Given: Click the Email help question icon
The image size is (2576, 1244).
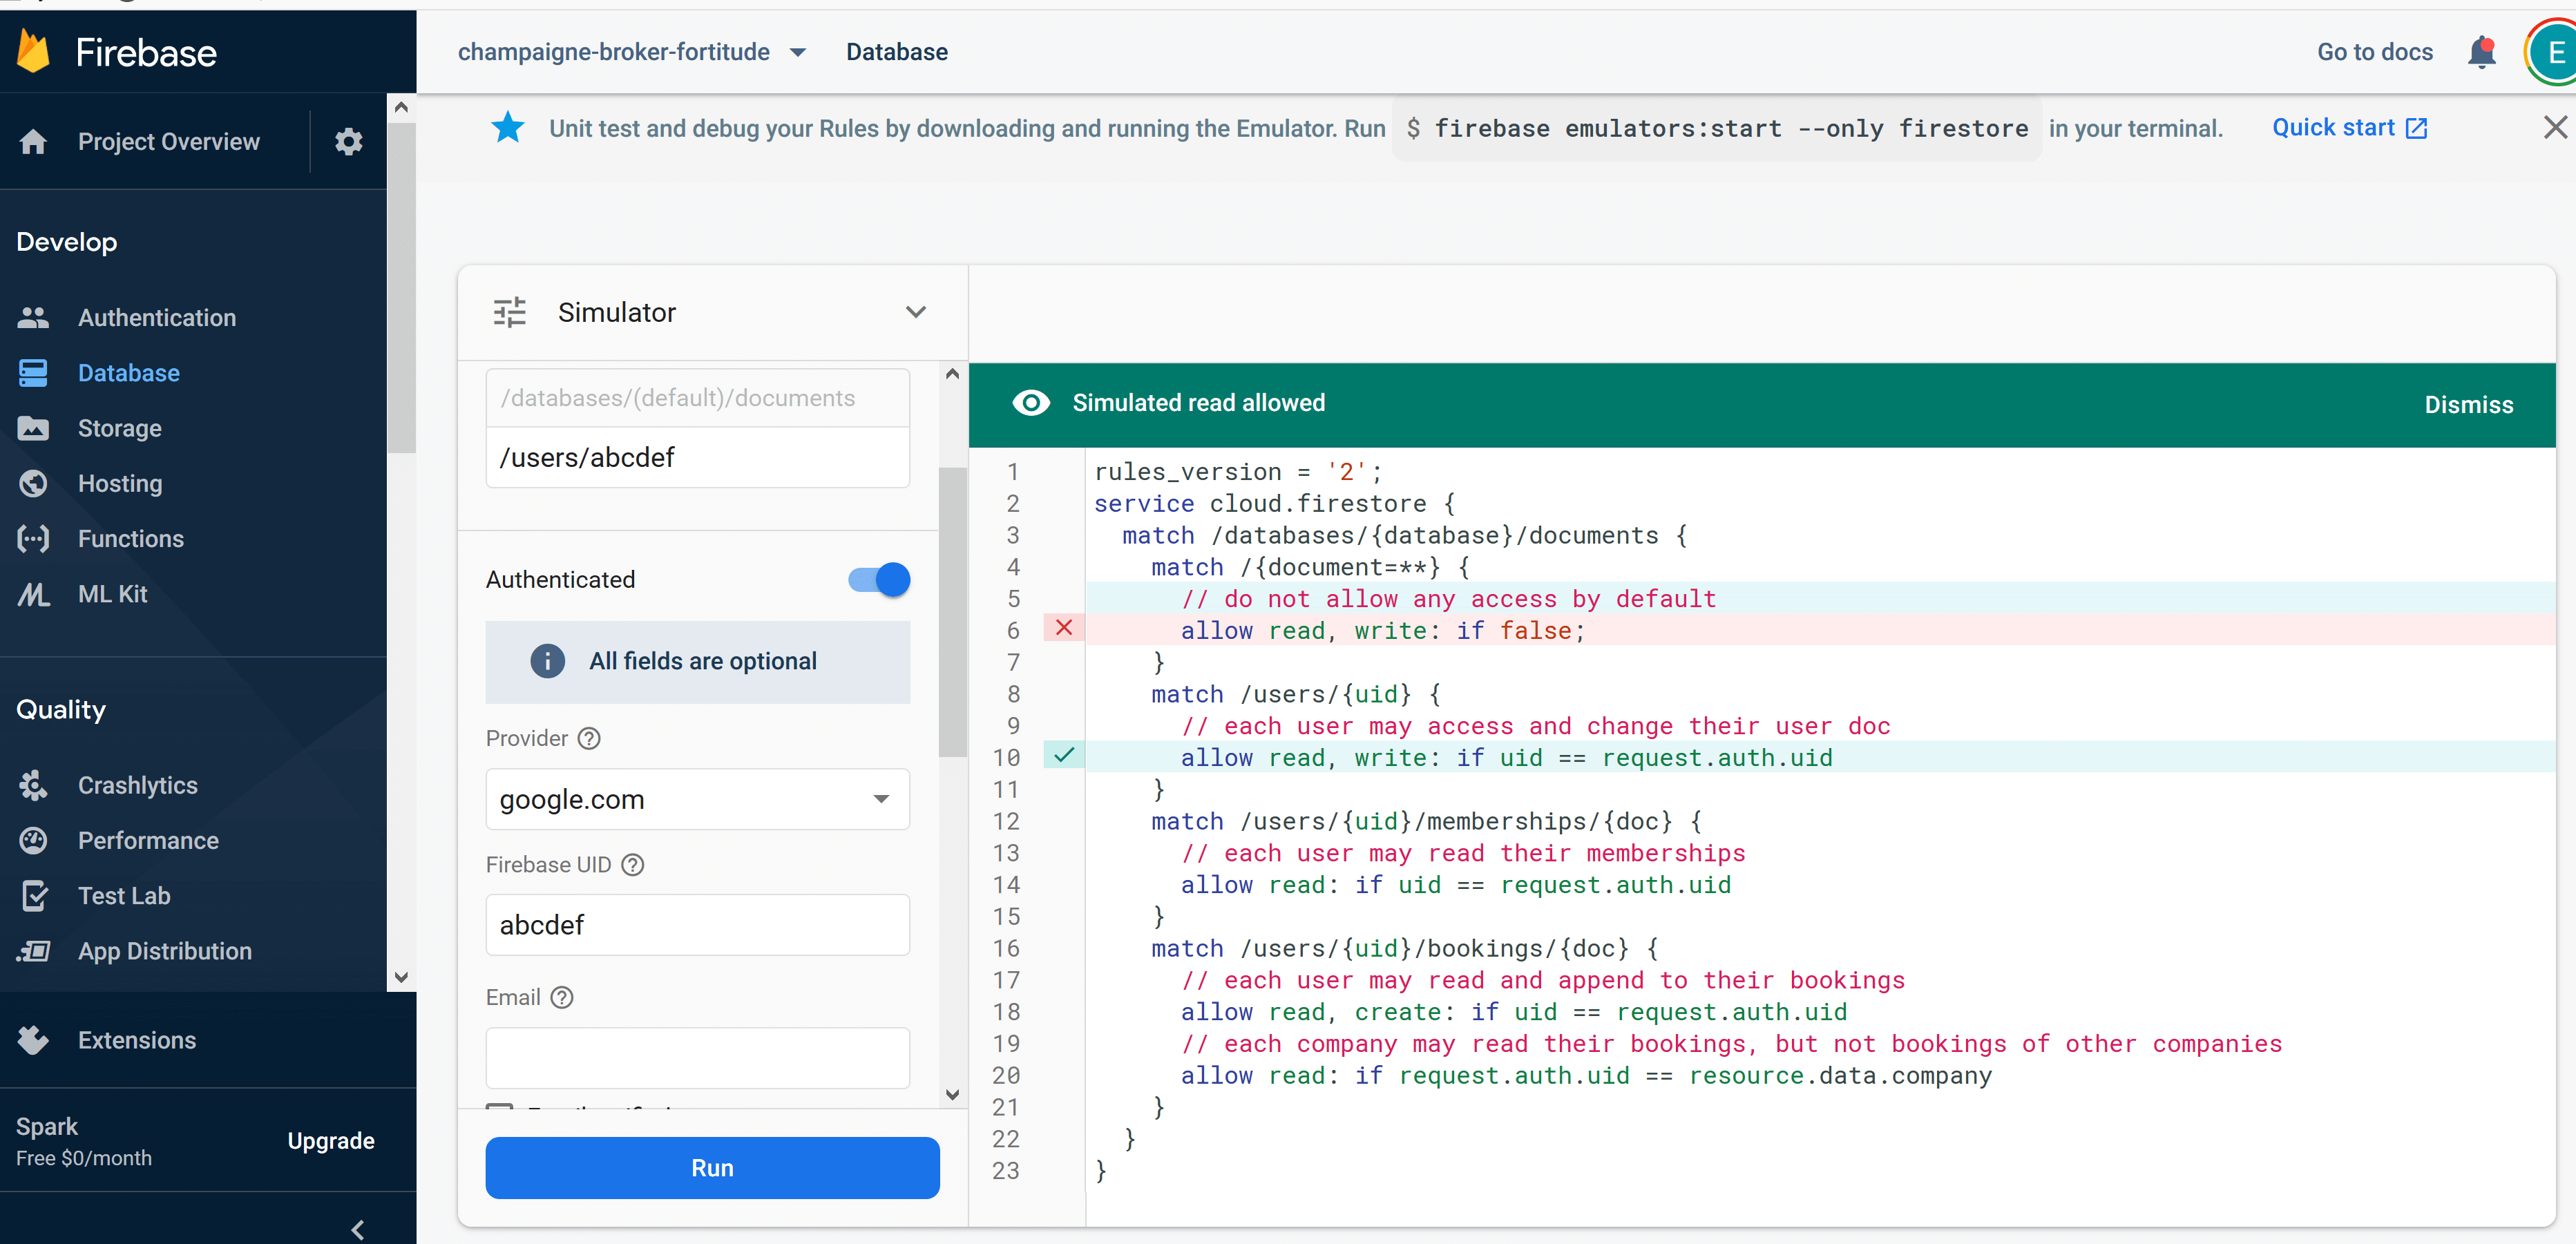Looking at the screenshot, I should (563, 997).
